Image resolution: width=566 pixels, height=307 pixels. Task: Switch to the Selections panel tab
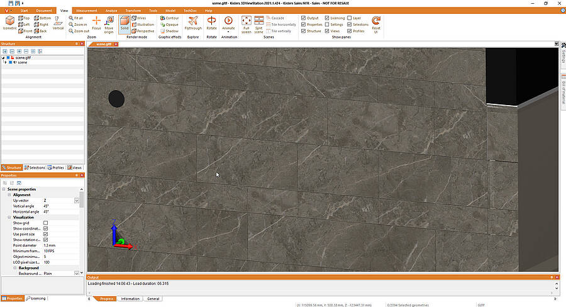[x=35, y=167]
